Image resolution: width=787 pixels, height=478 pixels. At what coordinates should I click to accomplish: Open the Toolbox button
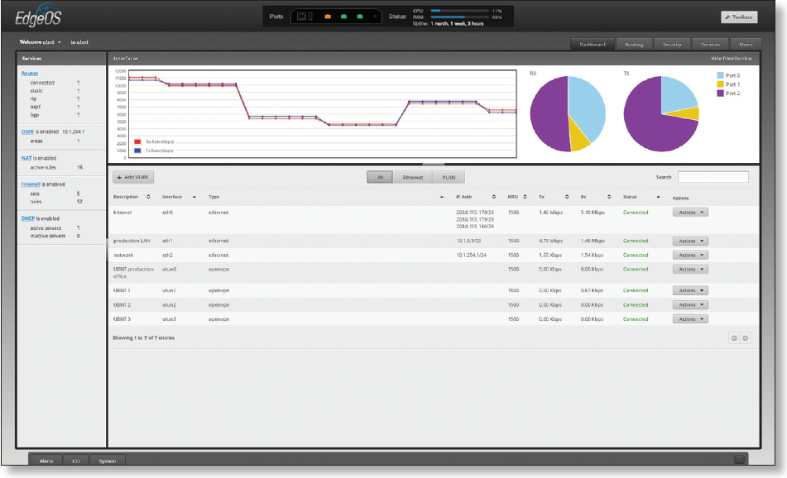coord(739,17)
